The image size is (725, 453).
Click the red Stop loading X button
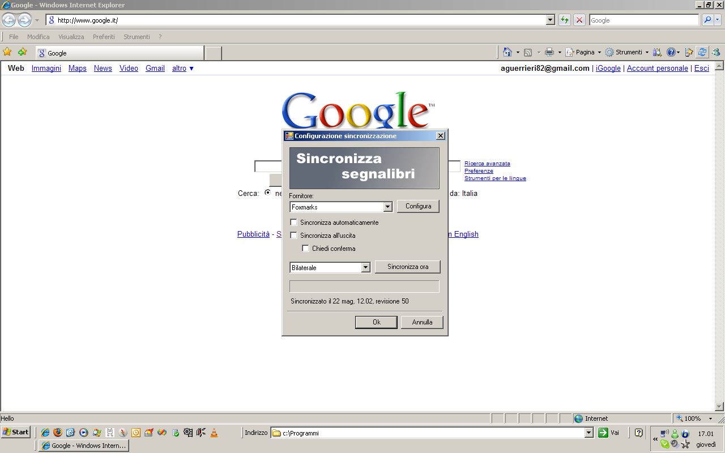coord(579,20)
